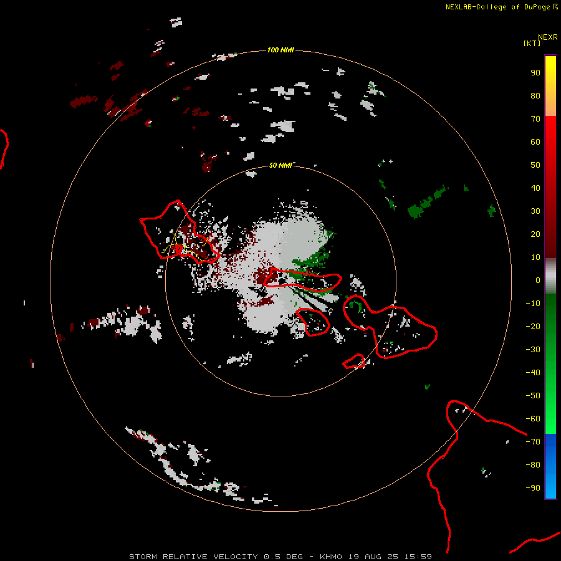The height and width of the screenshot is (561, 561).
Task: Click the -40 value on velocity scale
Action: click(533, 373)
